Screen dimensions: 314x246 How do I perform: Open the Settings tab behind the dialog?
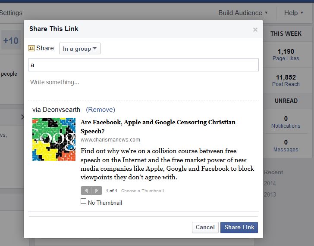pos(11,13)
